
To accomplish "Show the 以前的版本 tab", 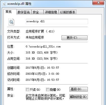I will [x=68, y=12].
